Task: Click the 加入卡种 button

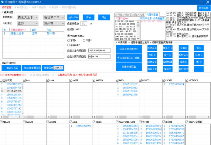Action: point(73,18)
